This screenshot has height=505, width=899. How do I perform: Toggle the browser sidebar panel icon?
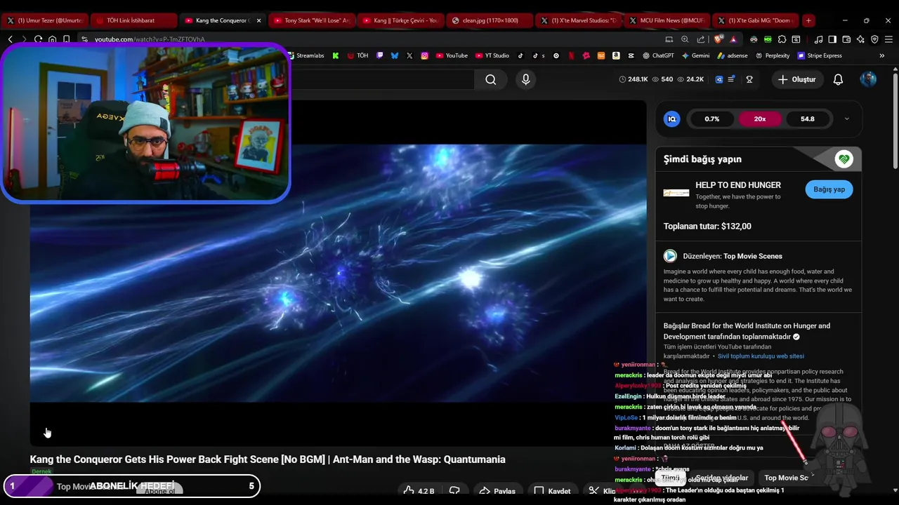click(832, 39)
